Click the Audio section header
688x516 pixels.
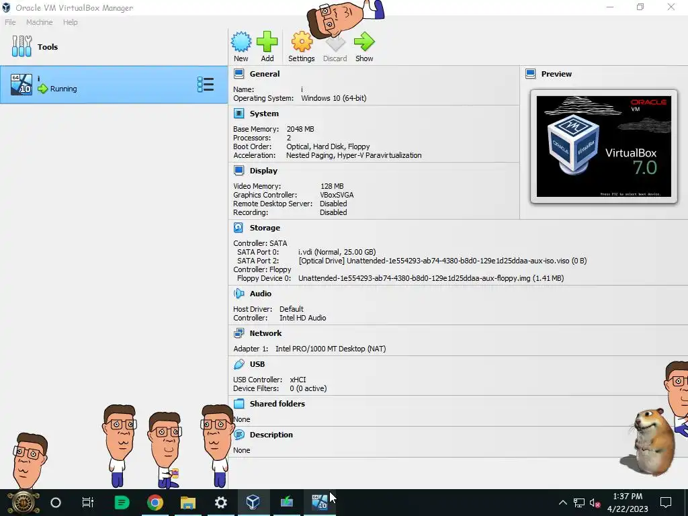(261, 294)
